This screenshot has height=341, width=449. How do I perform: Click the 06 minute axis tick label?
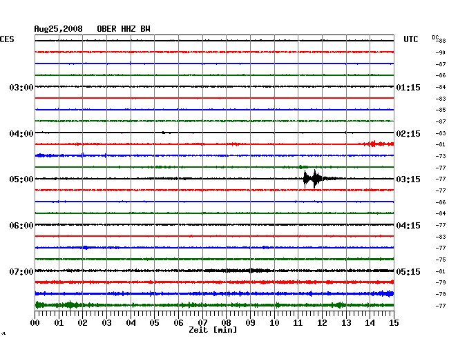178,323
